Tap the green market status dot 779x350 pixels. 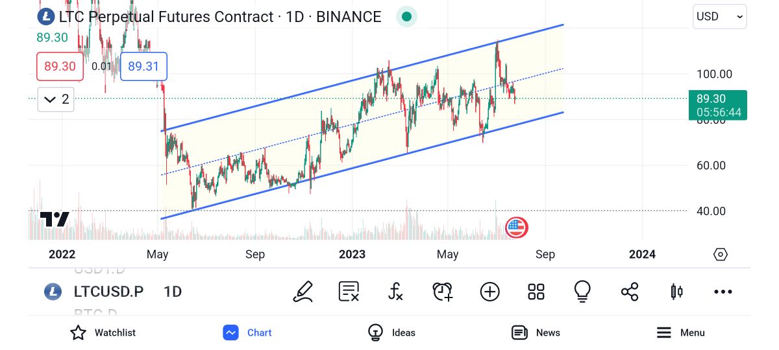pyautogui.click(x=406, y=17)
